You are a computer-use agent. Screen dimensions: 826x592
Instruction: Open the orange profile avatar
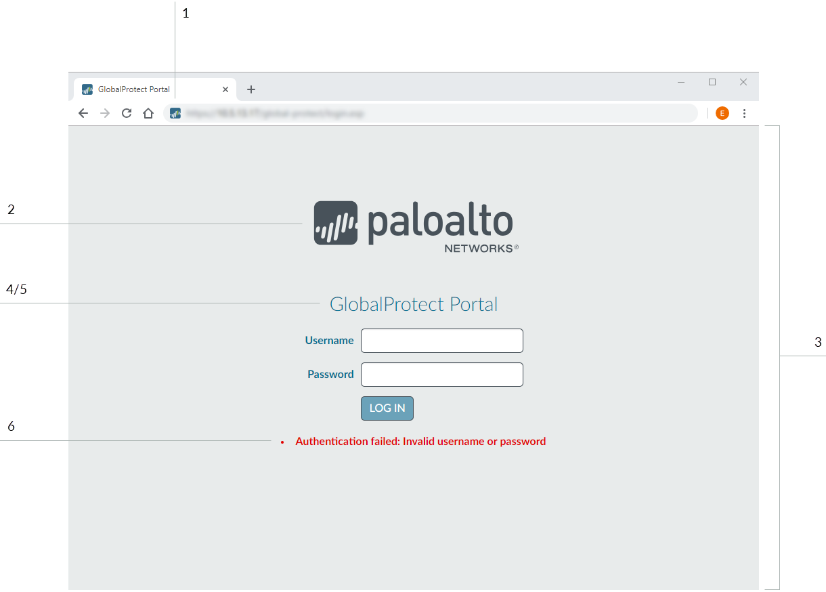tap(722, 113)
